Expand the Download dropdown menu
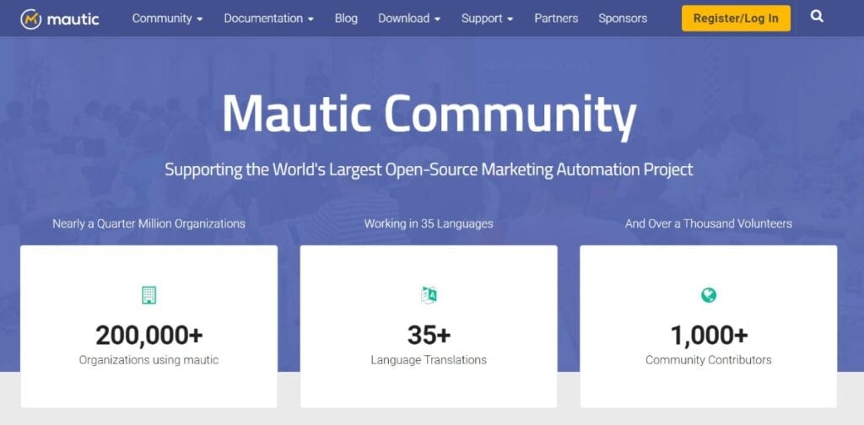 click(409, 19)
